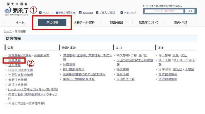The image size is (205, 114).
Task: Open the 気象庁について tab
Action: click(x=148, y=23)
